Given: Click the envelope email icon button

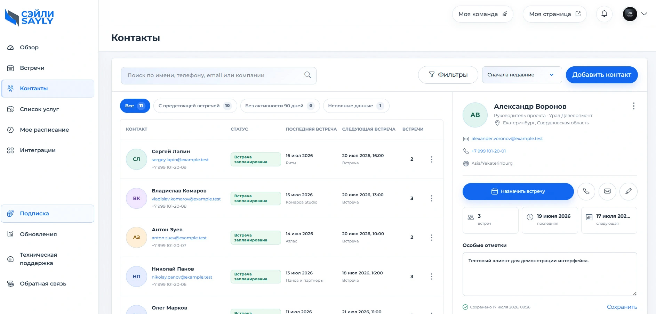Looking at the screenshot, I should click(607, 191).
